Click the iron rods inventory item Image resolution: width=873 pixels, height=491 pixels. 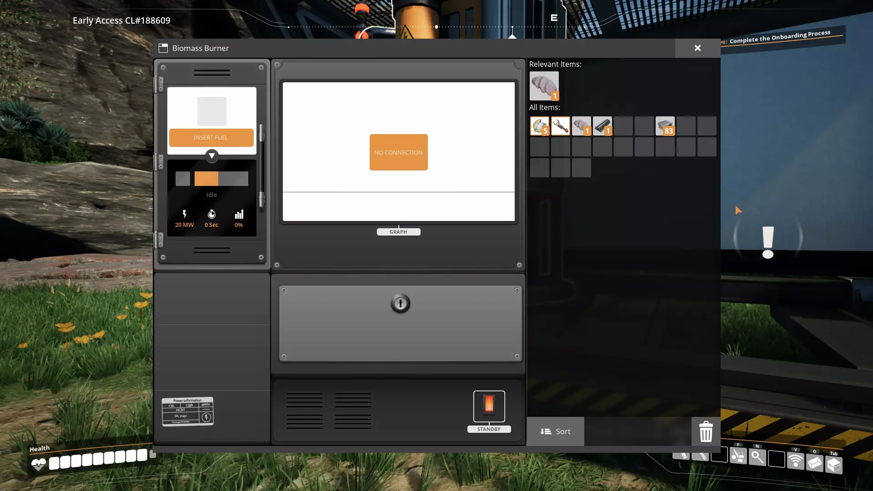[x=602, y=126]
